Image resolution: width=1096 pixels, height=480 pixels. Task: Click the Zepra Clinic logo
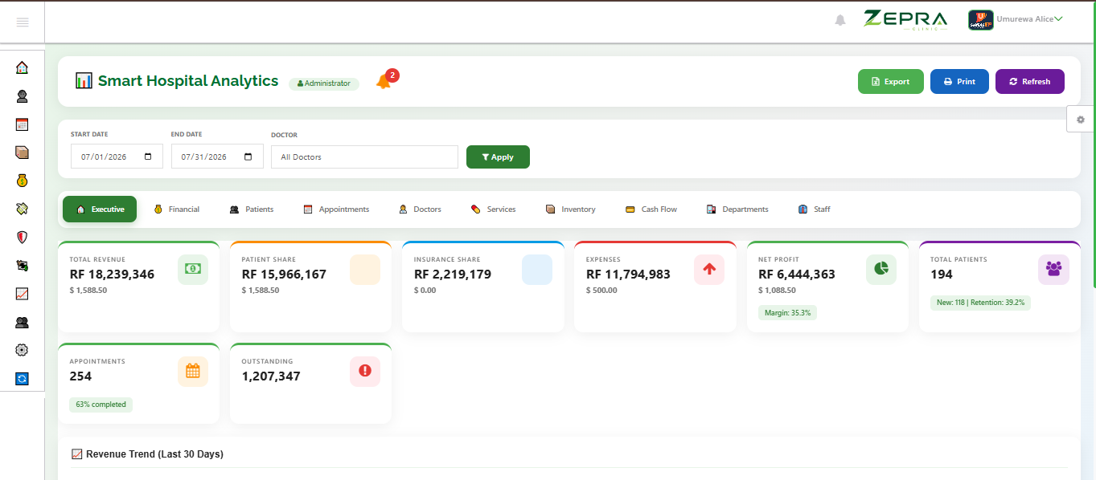coord(905,19)
